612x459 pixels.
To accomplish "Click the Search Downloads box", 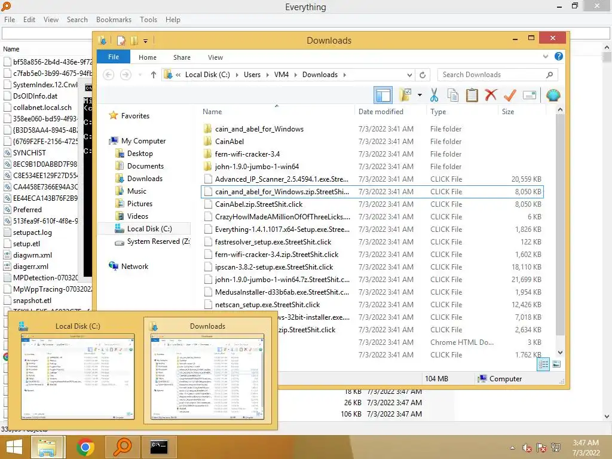I will click(498, 75).
